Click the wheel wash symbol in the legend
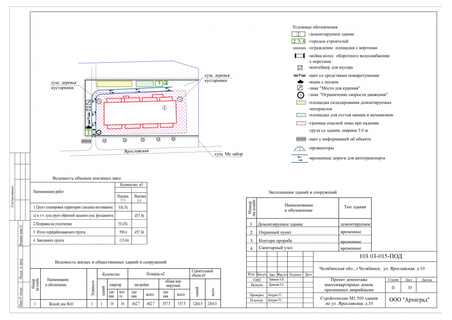The image size is (452, 320). (298, 55)
